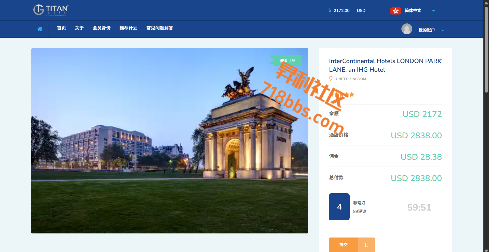Click the USD 2172 balance value
The width and height of the screenshot is (489, 252).
(x=422, y=114)
